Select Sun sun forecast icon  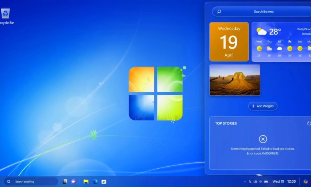(x=300, y=48)
